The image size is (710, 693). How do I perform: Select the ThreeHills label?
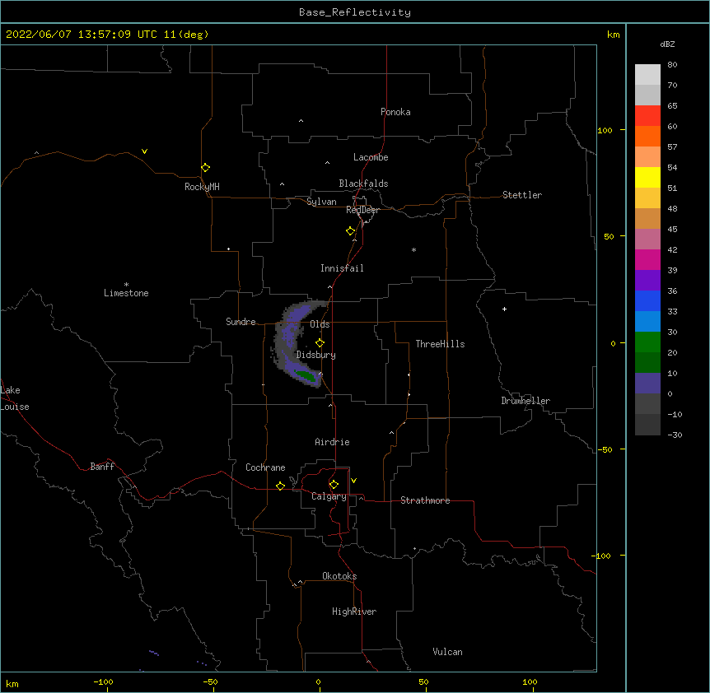coord(440,344)
